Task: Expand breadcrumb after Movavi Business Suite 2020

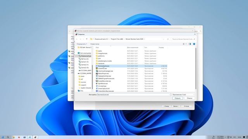Action: tap(145, 39)
